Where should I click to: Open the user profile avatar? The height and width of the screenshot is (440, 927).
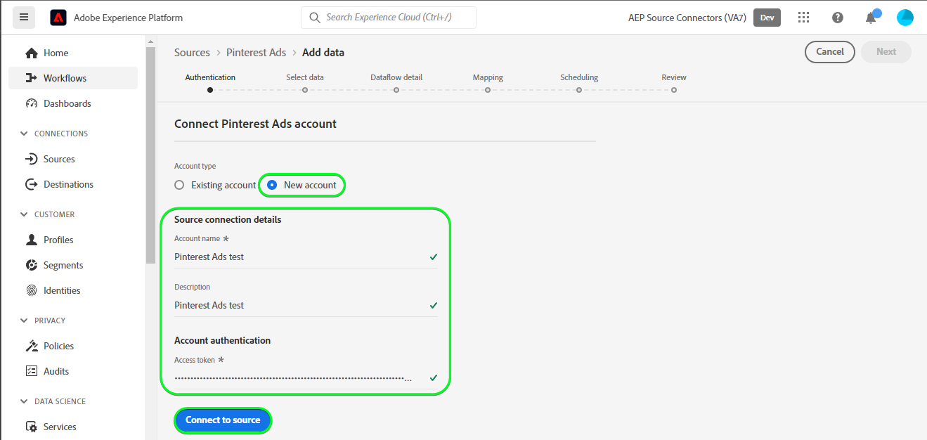pos(905,18)
